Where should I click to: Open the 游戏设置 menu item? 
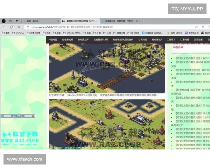[x=198, y=40]
